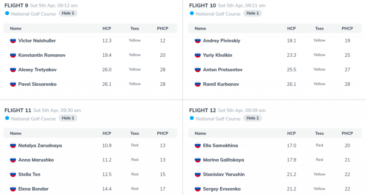Click the flag next to Stella Ten

[13, 174]
